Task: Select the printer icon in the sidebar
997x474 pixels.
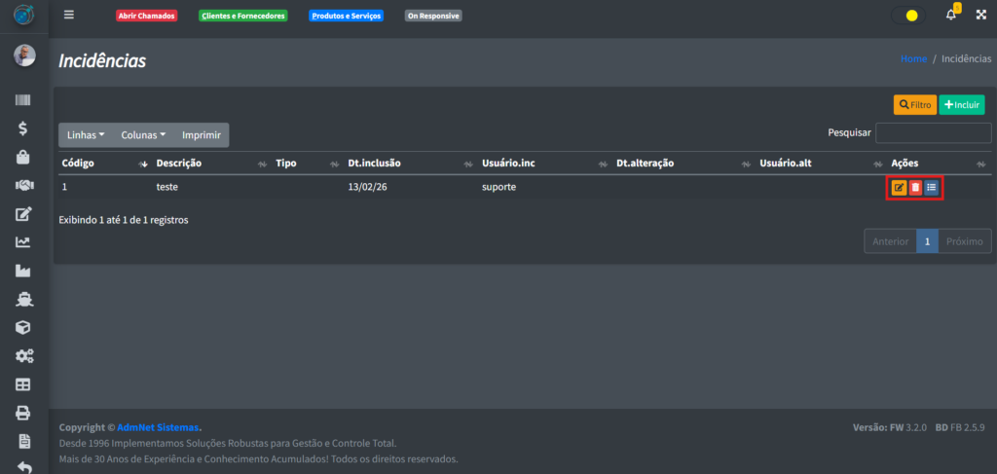Action: (x=23, y=413)
